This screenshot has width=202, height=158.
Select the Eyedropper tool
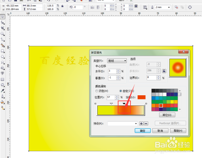click(2, 91)
